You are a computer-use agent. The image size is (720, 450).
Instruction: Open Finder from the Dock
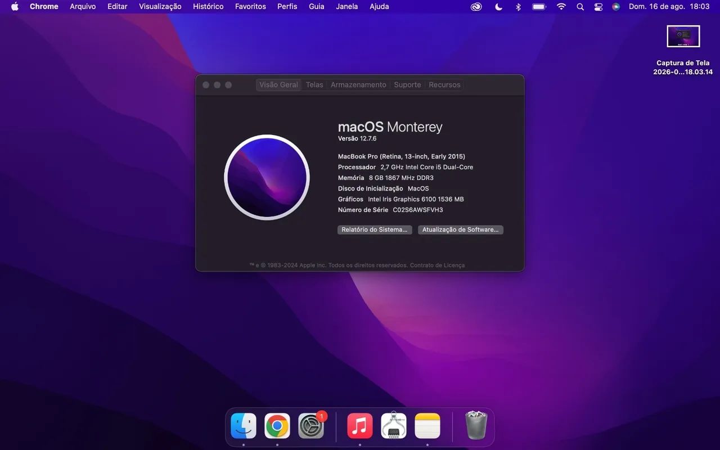pyautogui.click(x=244, y=426)
